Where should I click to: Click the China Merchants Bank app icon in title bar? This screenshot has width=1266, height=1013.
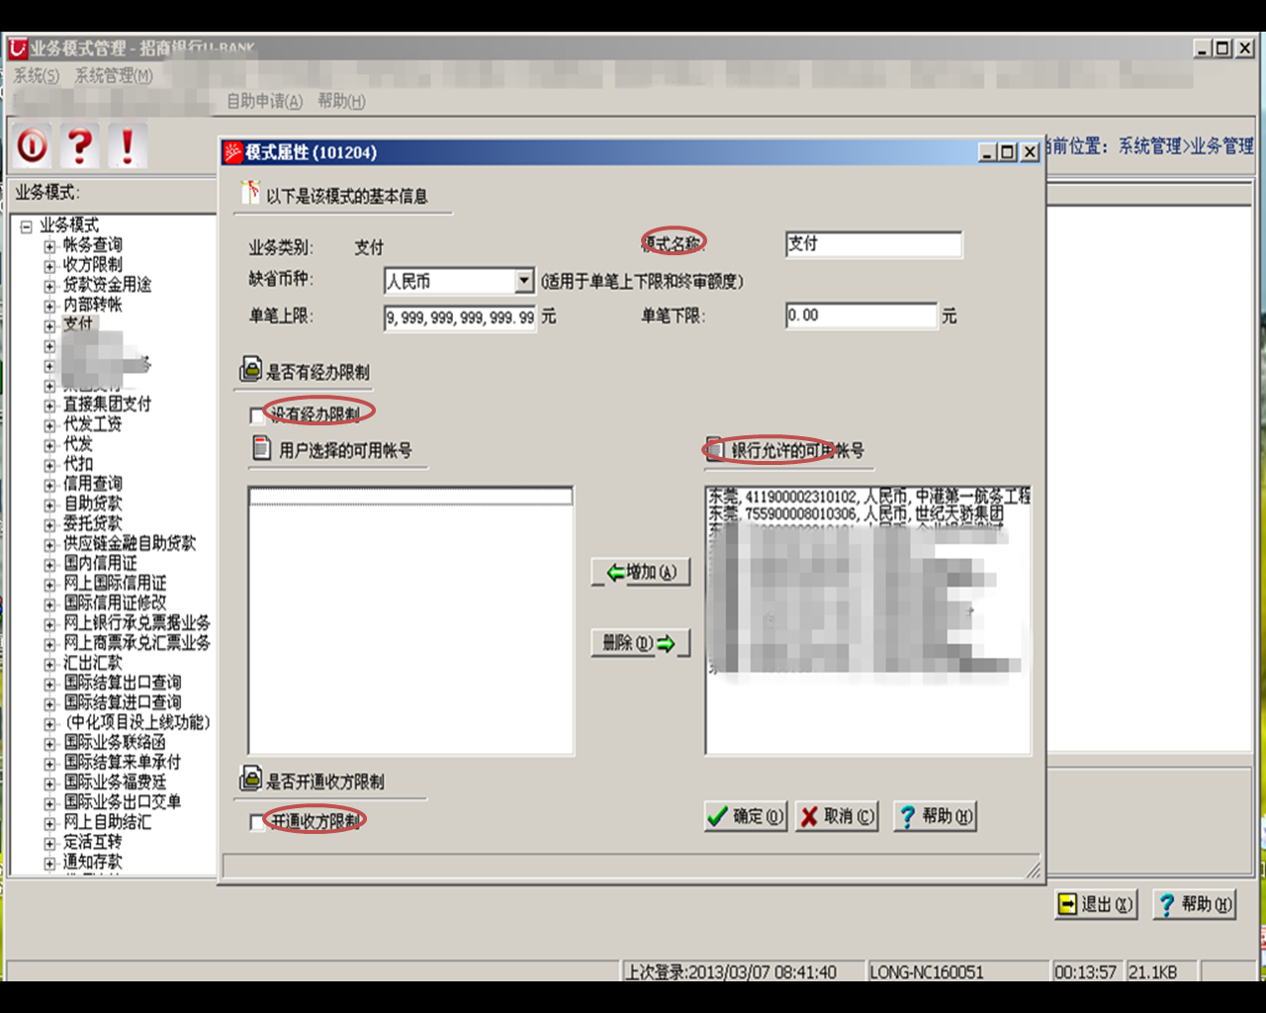(x=18, y=47)
